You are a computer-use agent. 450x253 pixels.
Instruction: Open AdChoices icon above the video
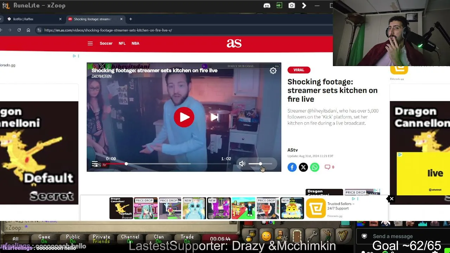click(x=74, y=56)
